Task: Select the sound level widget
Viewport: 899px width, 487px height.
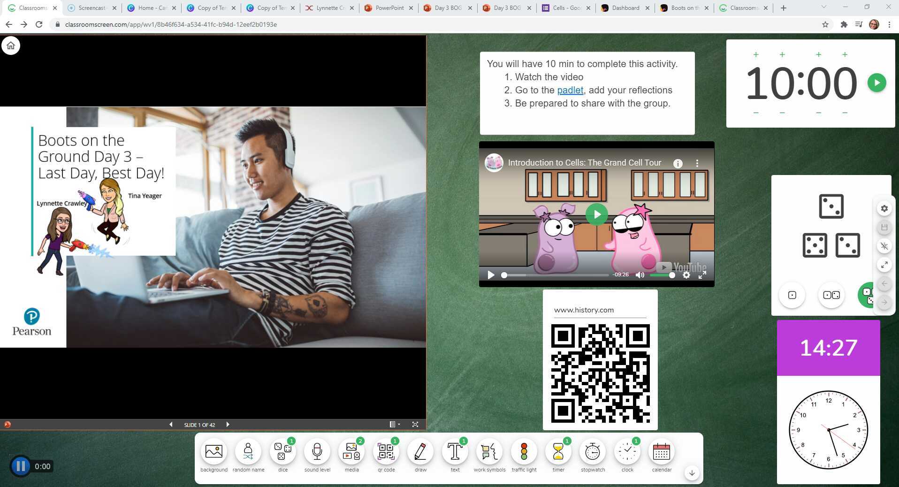Action: [317, 452]
